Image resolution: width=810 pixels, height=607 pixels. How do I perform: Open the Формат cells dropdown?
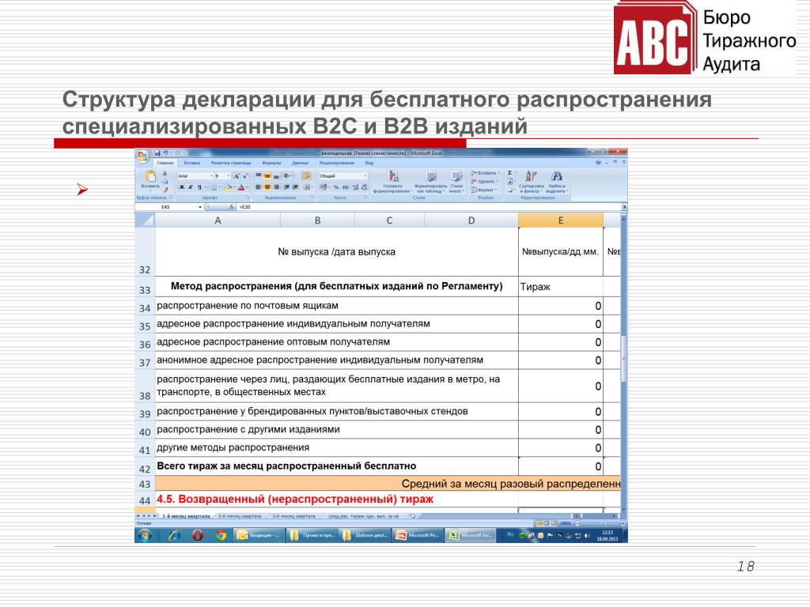click(483, 190)
